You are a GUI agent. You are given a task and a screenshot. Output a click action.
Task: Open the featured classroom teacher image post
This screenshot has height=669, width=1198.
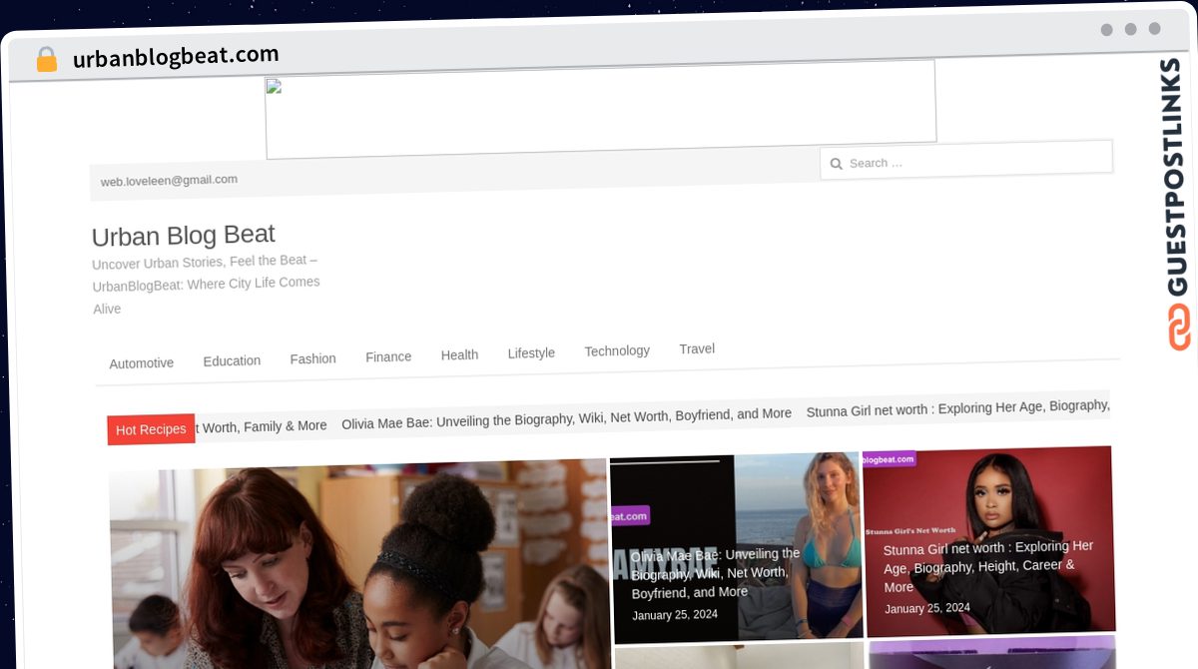(x=359, y=565)
